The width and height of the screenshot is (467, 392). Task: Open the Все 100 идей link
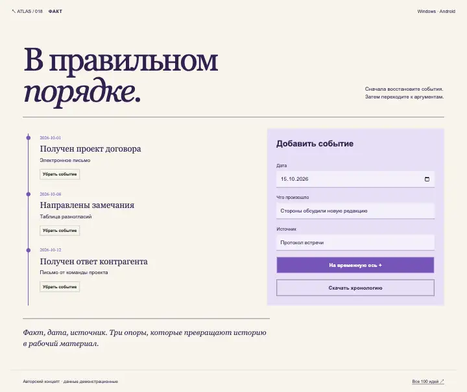tap(428, 381)
